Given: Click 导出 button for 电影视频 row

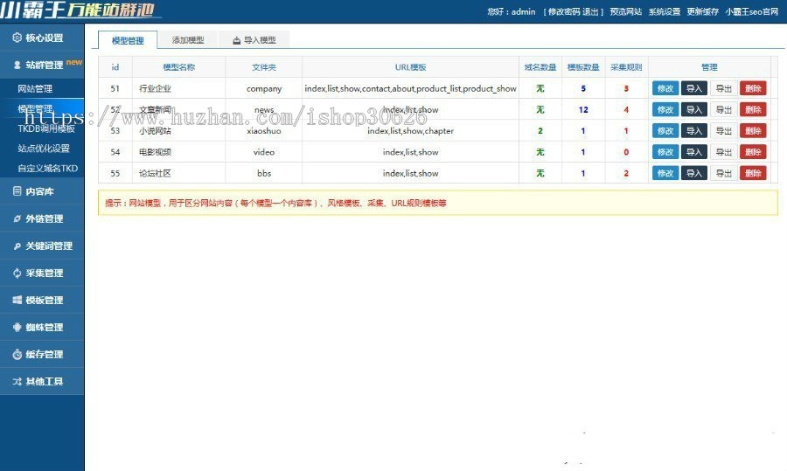Looking at the screenshot, I should point(724,152).
